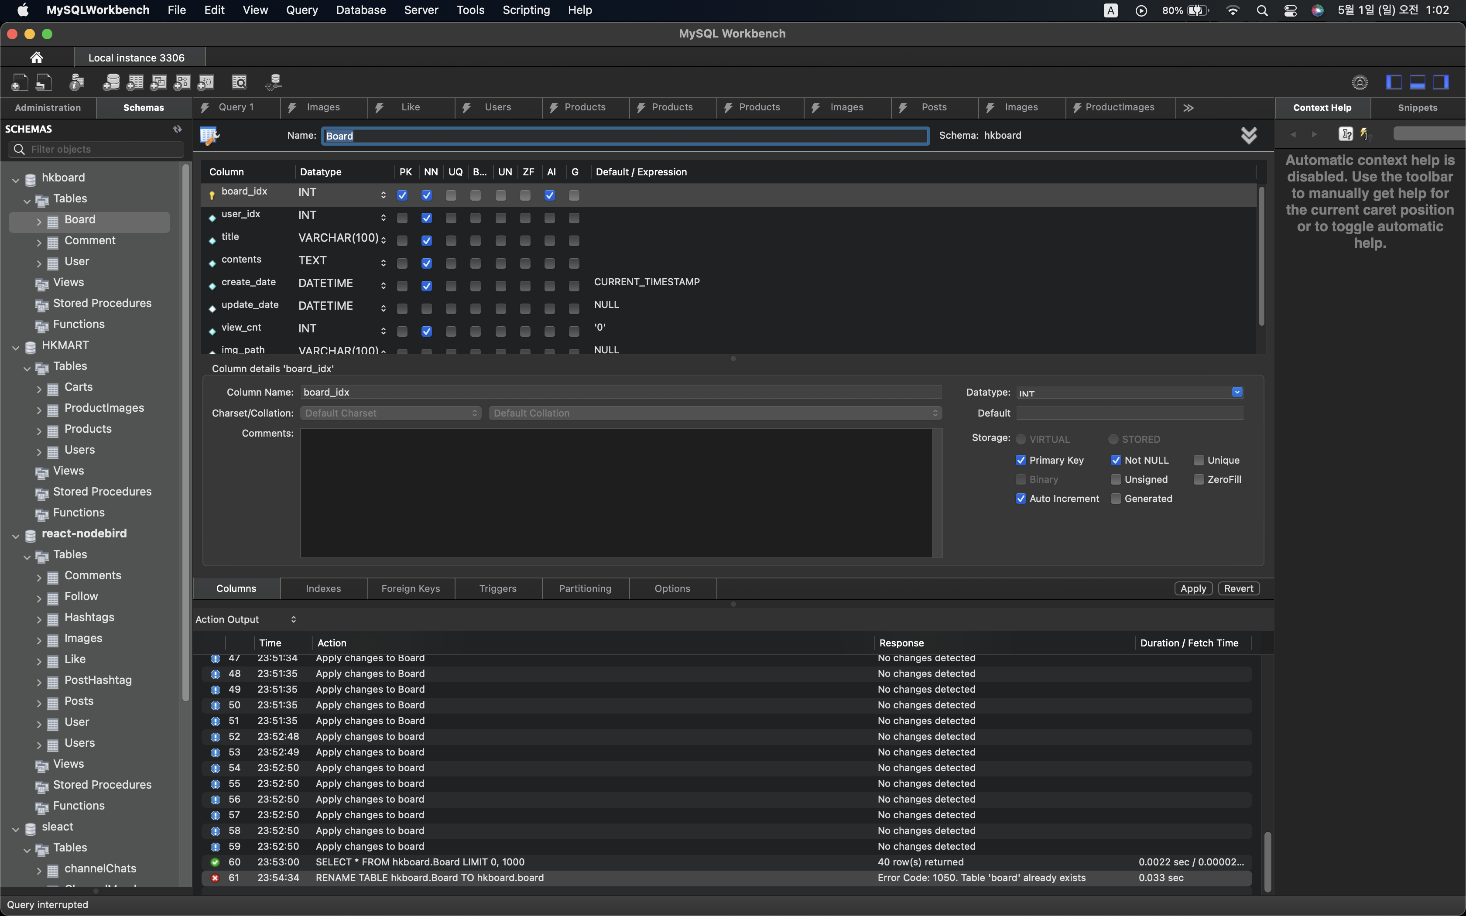Image resolution: width=1466 pixels, height=916 pixels.
Task: Click the open SQL script file icon
Action: pyautogui.click(x=44, y=82)
